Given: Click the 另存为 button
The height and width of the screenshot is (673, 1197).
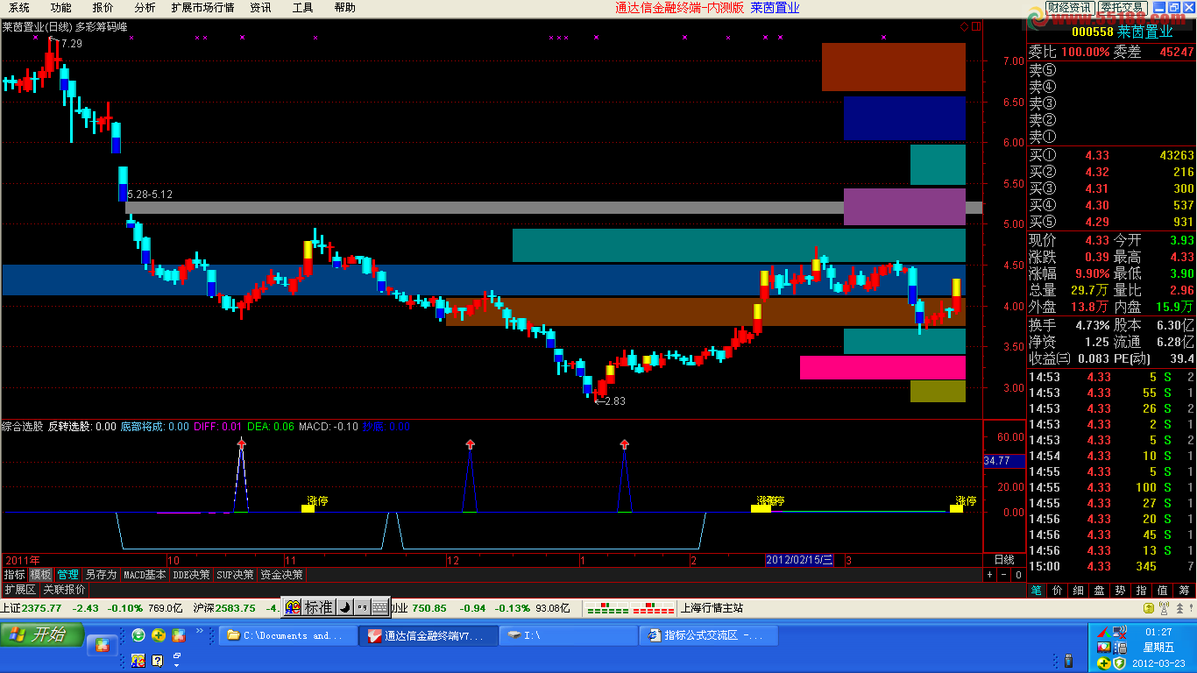Looking at the screenshot, I should click(x=101, y=575).
